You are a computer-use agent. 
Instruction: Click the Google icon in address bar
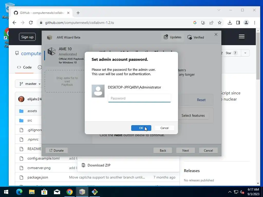click(x=195, y=23)
